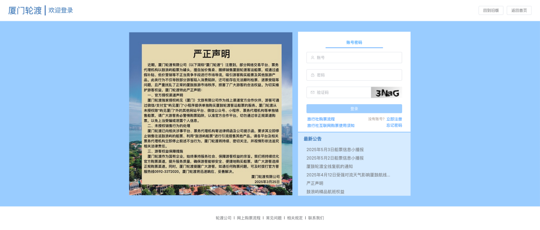
Task: Click the 欢迎登录 header text
Action: [61, 11]
